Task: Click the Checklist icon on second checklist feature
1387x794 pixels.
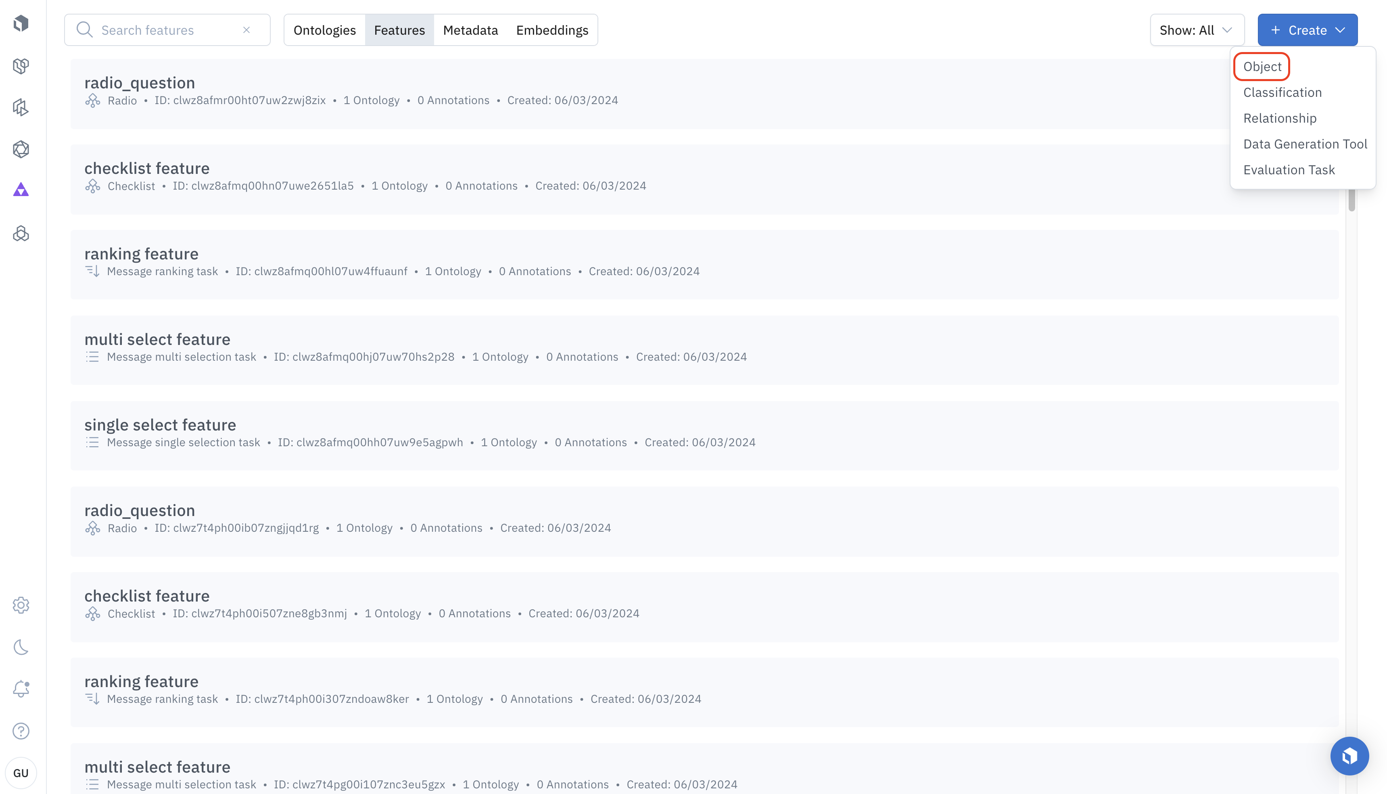Action: click(x=93, y=614)
